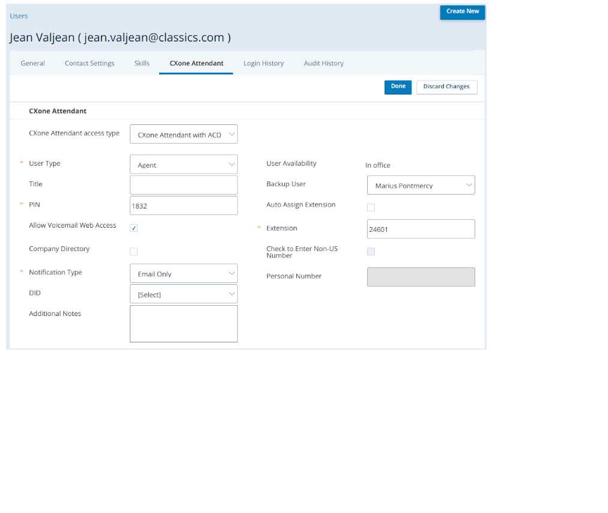View the Login History tab
The height and width of the screenshot is (513, 608).
(x=264, y=63)
